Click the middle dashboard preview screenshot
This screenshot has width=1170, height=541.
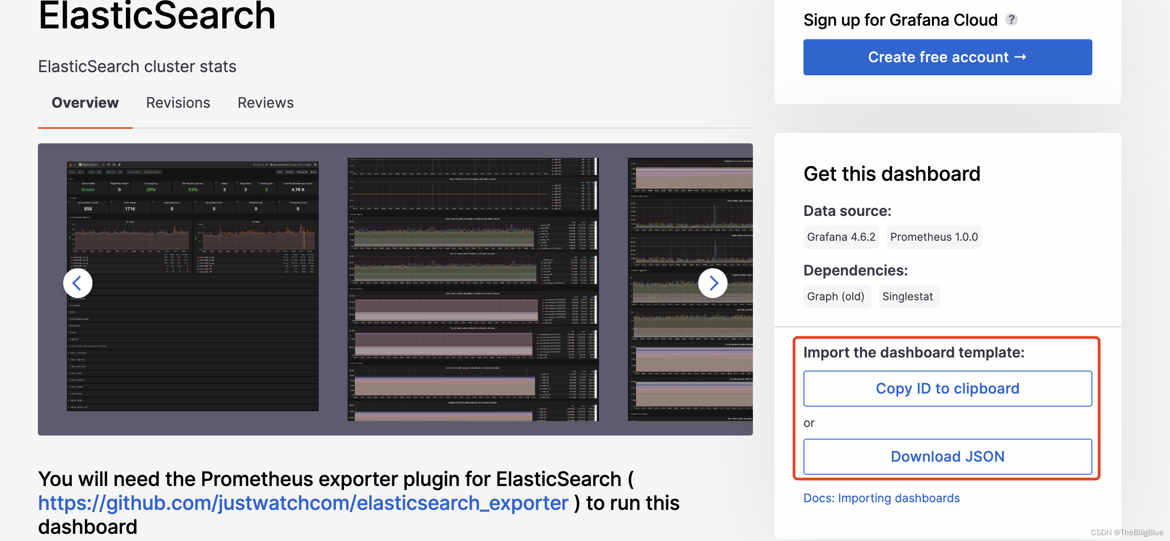(x=472, y=290)
